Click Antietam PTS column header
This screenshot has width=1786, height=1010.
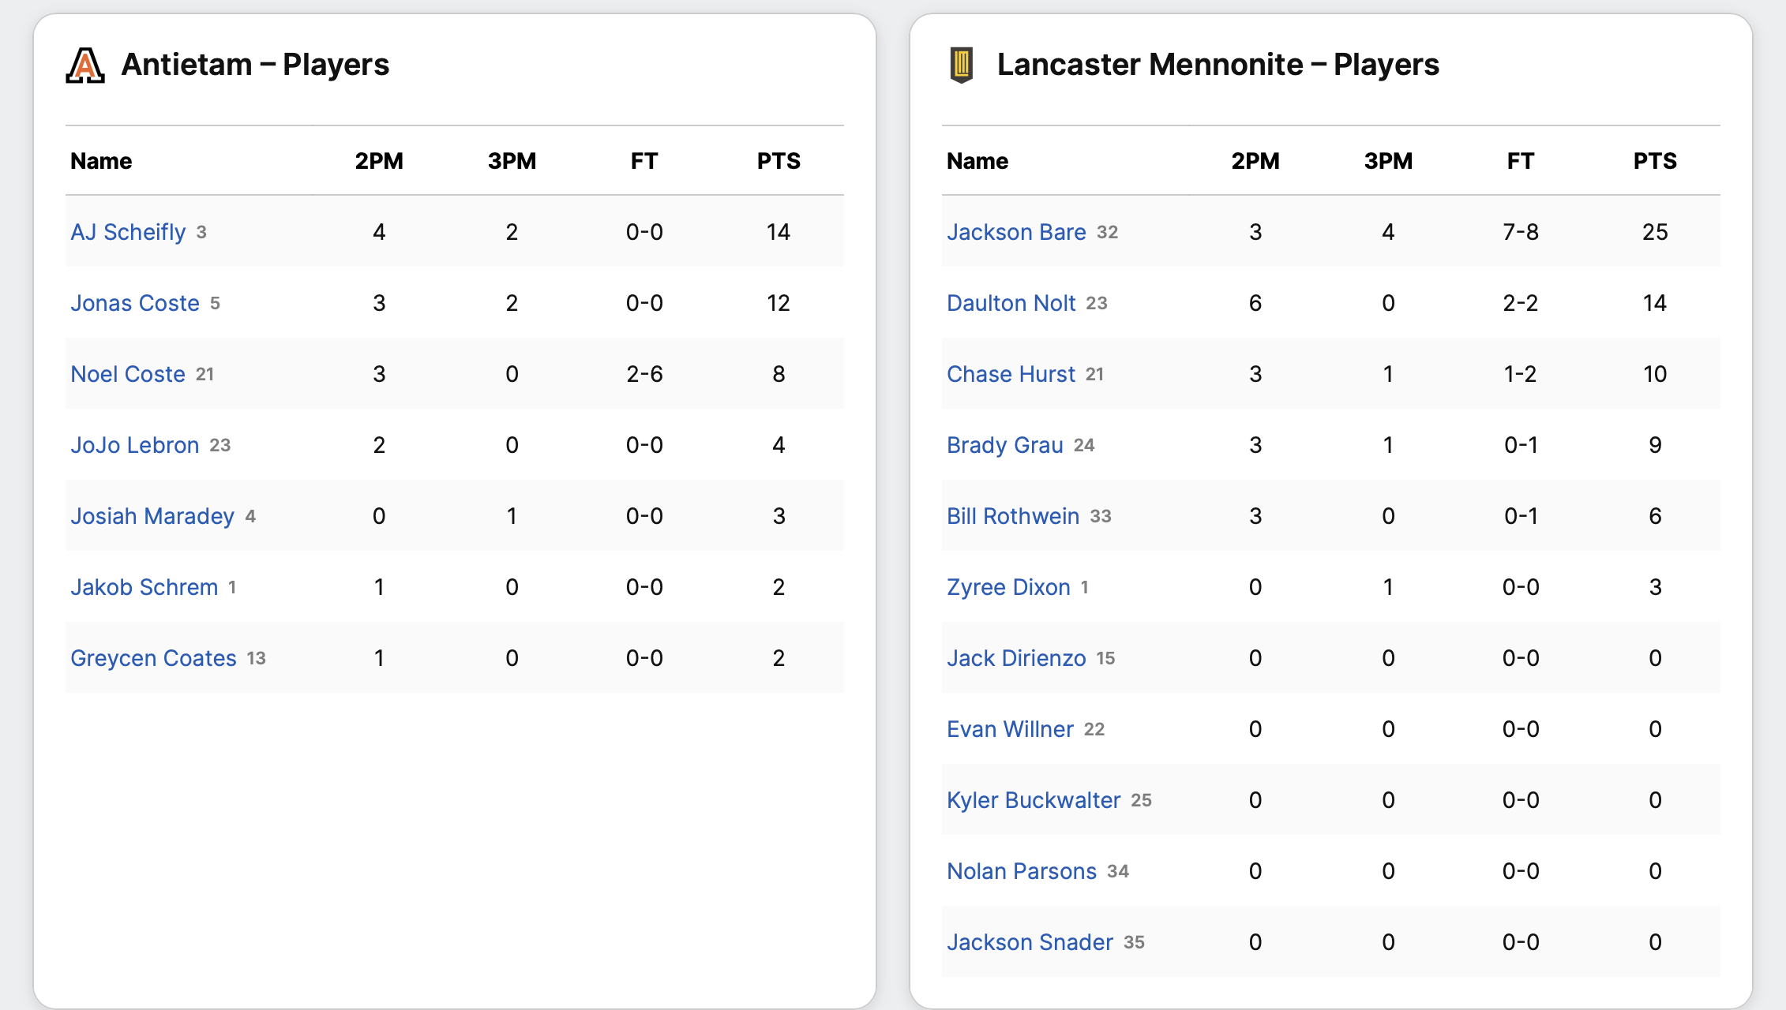pos(779,161)
